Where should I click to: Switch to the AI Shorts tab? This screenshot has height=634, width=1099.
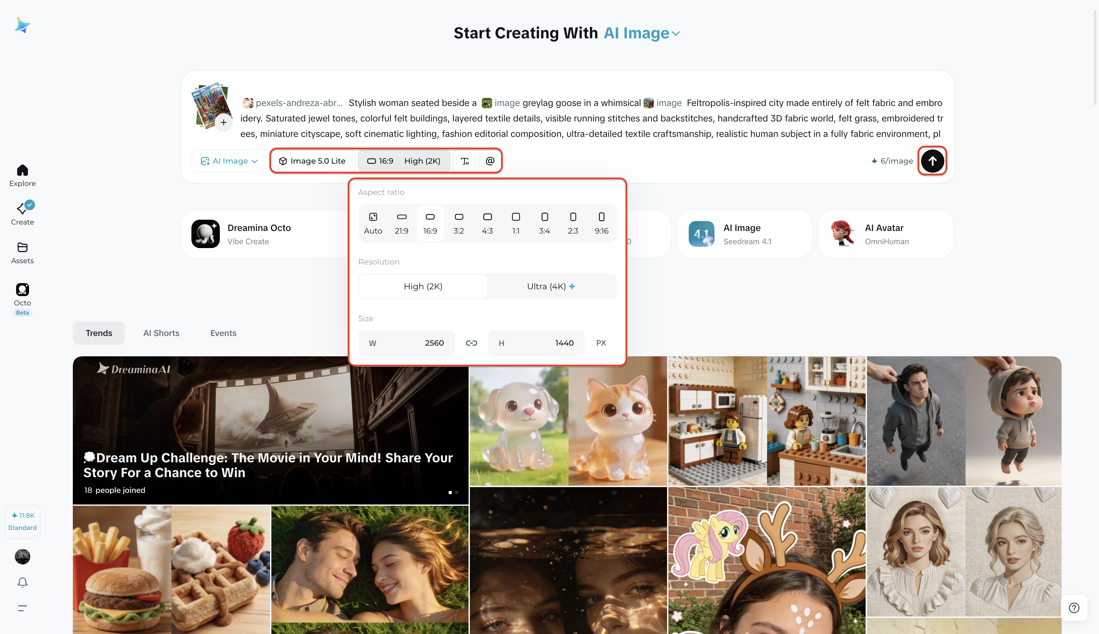click(161, 333)
